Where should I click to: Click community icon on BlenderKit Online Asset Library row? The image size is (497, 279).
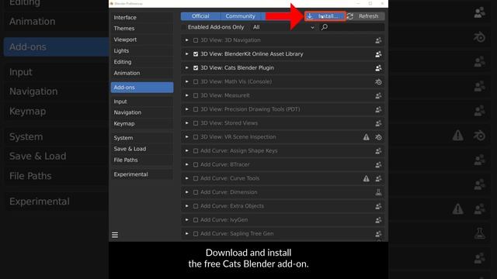(378, 54)
